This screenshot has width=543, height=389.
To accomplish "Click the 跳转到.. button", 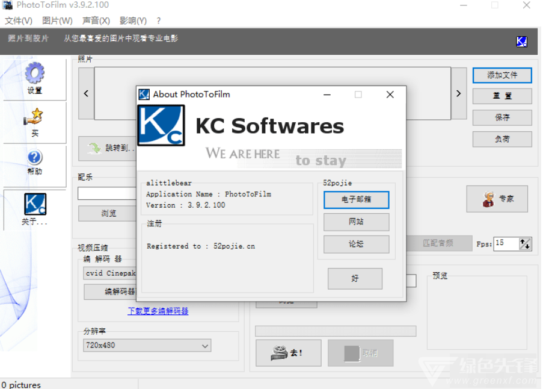I will (108, 148).
